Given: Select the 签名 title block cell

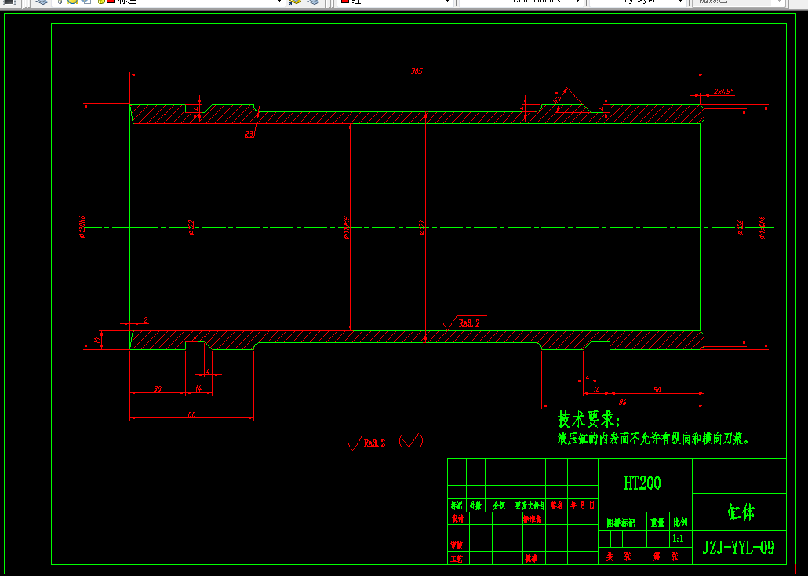Looking at the screenshot, I should [x=556, y=506].
